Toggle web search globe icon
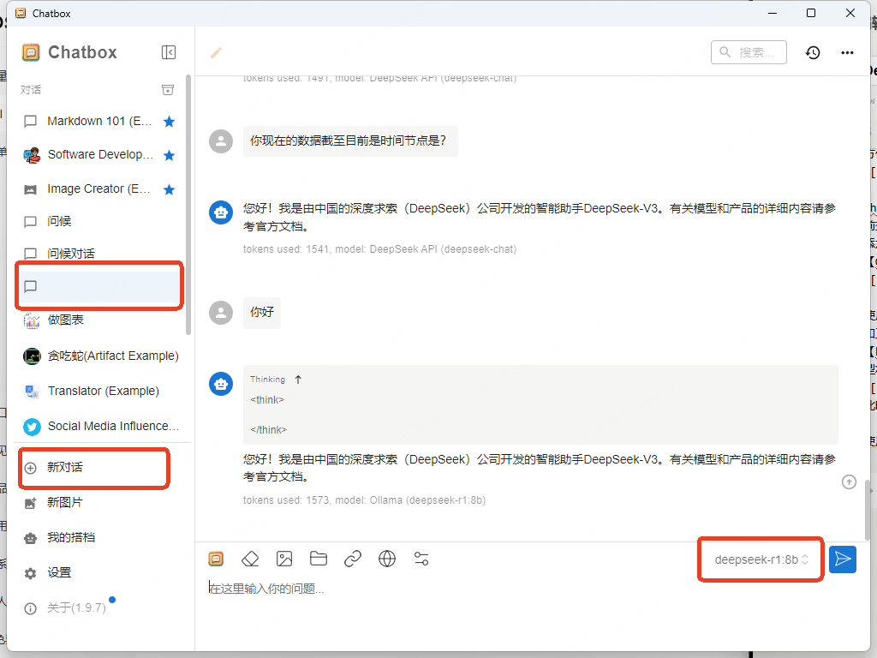 (387, 559)
